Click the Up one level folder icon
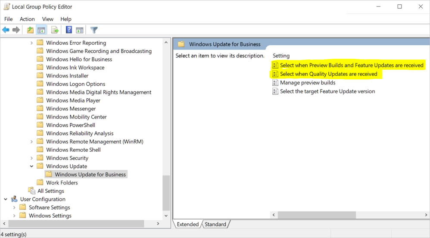This screenshot has height=238, width=430. pos(30,30)
